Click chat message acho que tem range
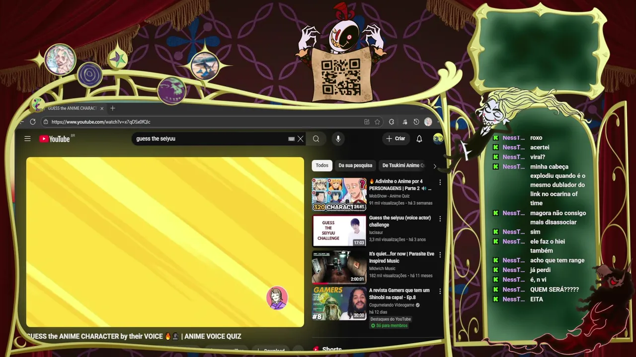The width and height of the screenshot is (636, 357). [557, 260]
